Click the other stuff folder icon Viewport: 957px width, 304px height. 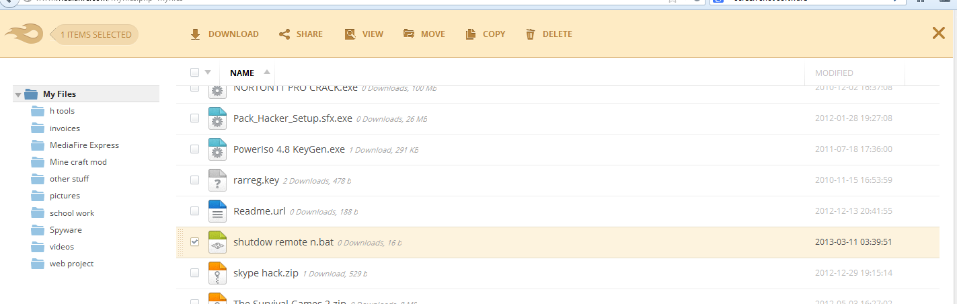click(38, 179)
